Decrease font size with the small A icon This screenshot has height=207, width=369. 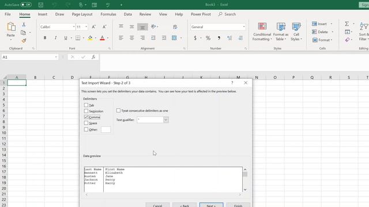click(104, 27)
